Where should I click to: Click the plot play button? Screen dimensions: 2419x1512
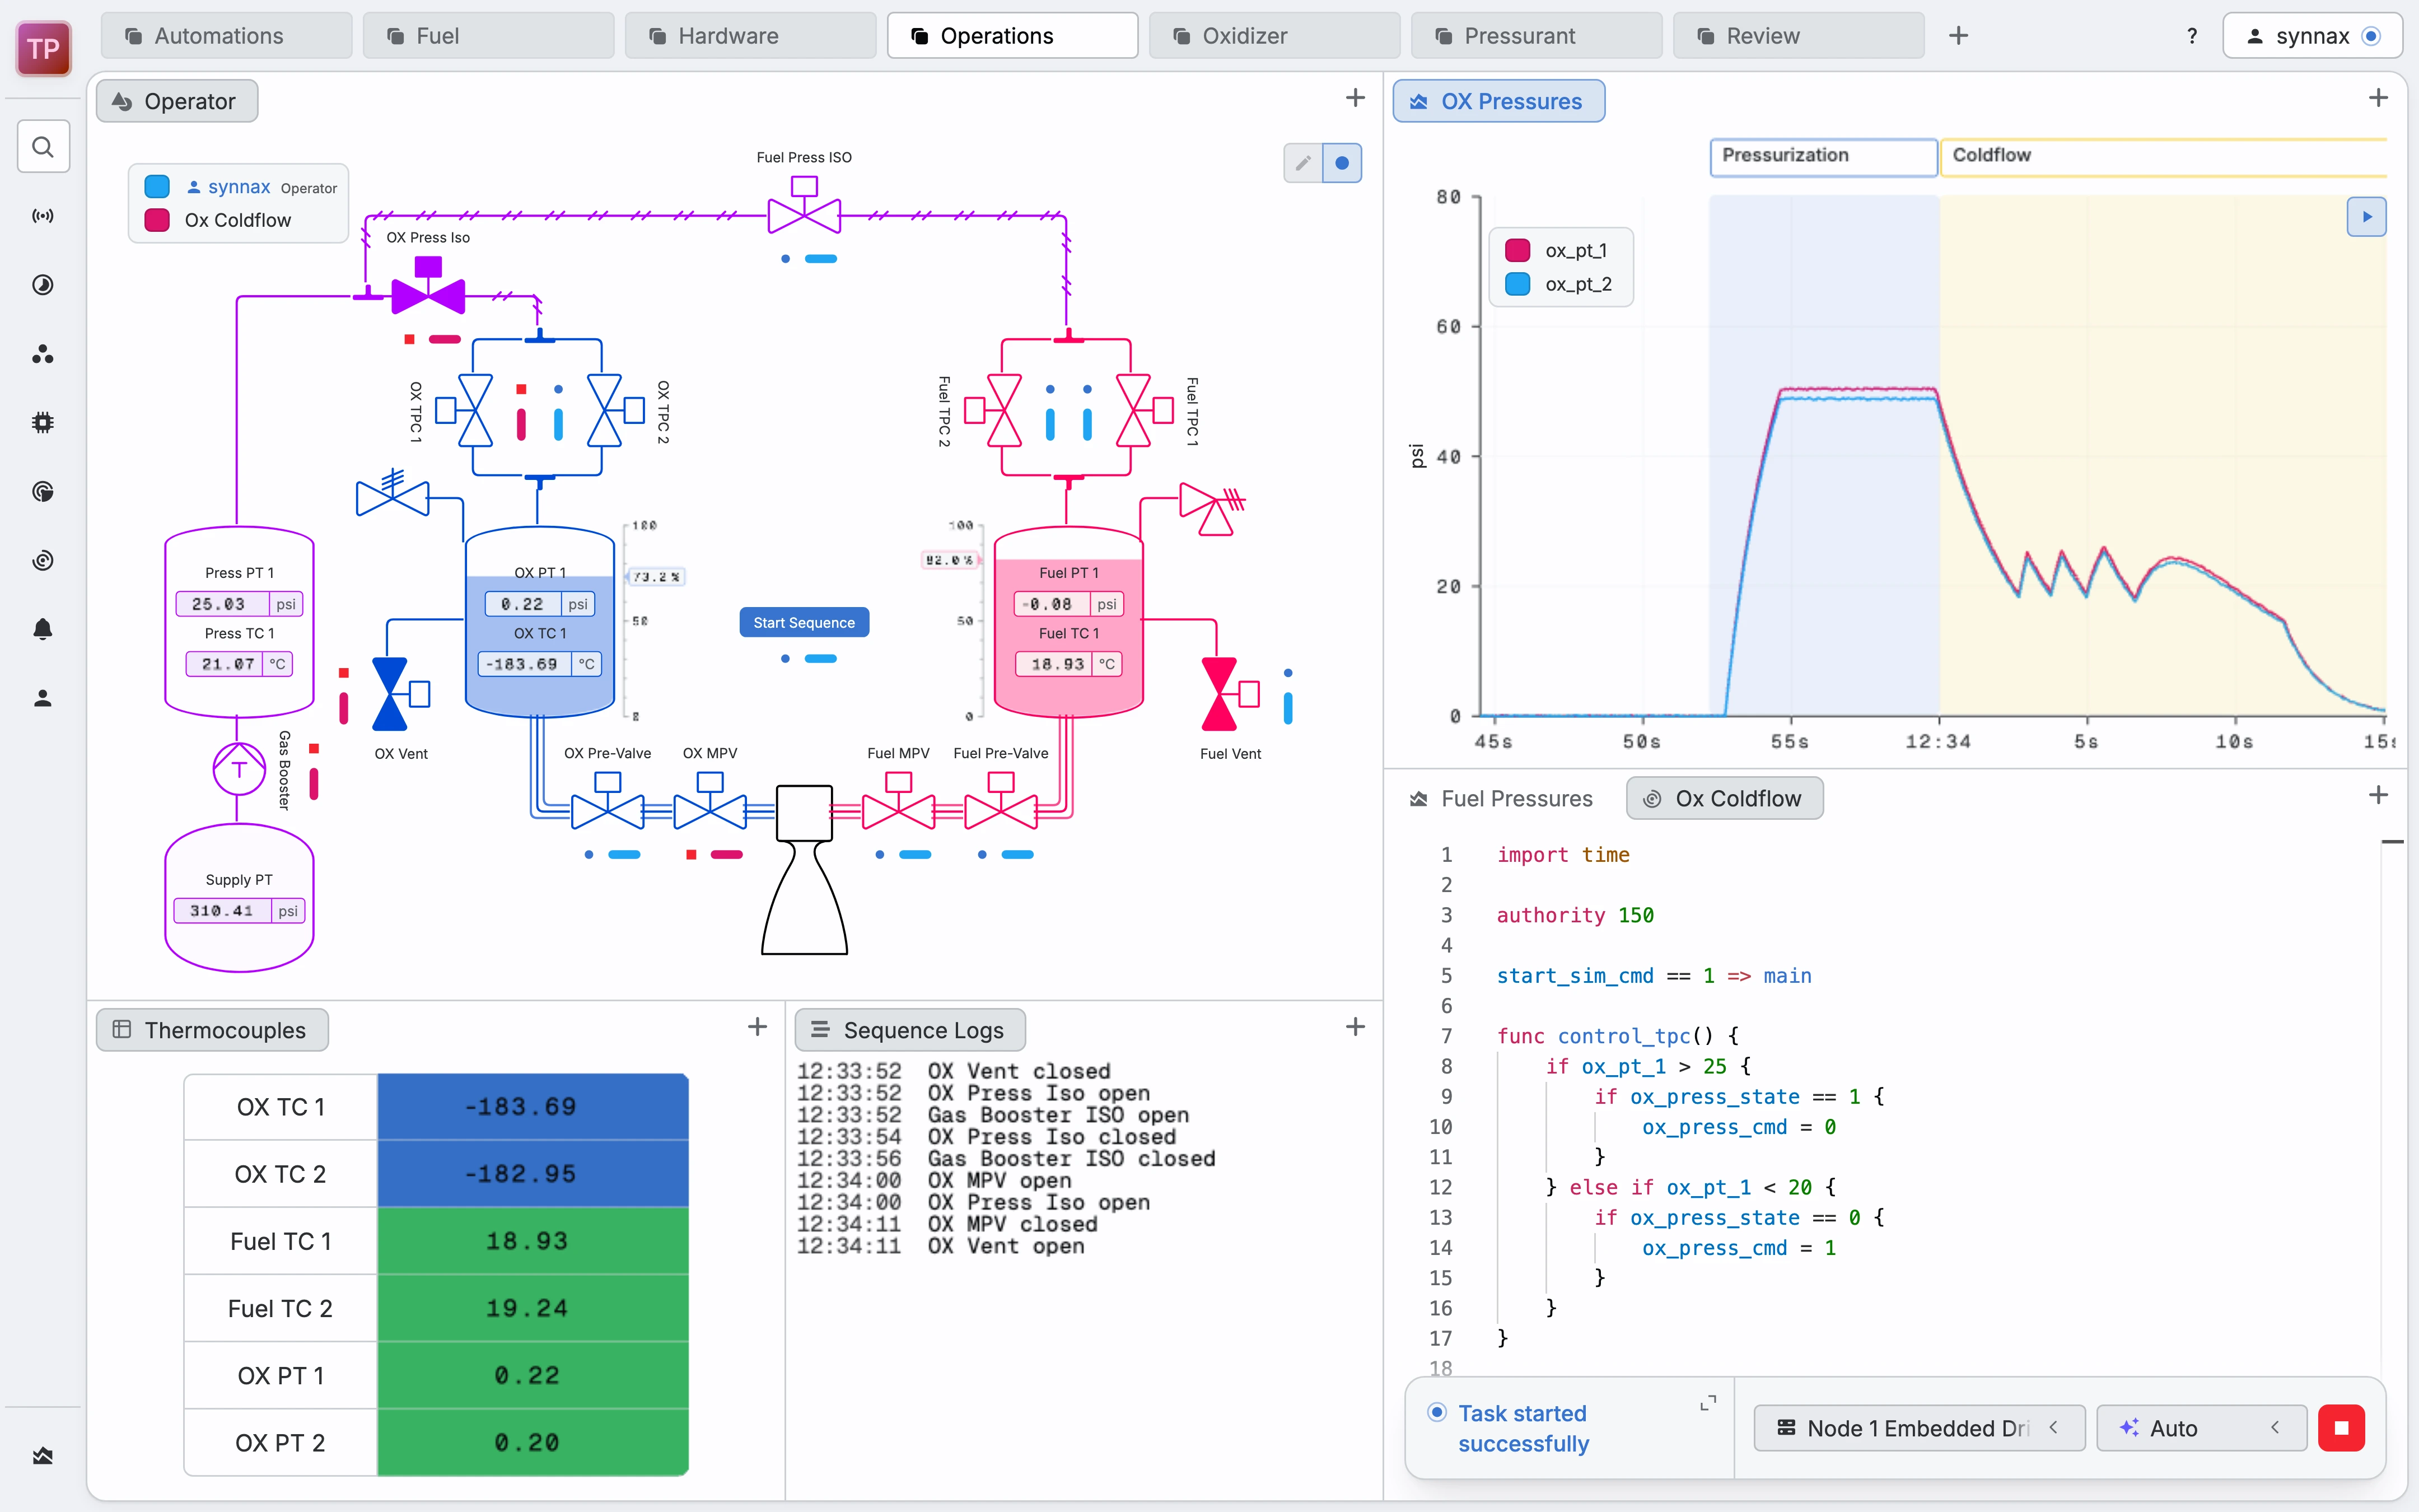coord(2366,217)
